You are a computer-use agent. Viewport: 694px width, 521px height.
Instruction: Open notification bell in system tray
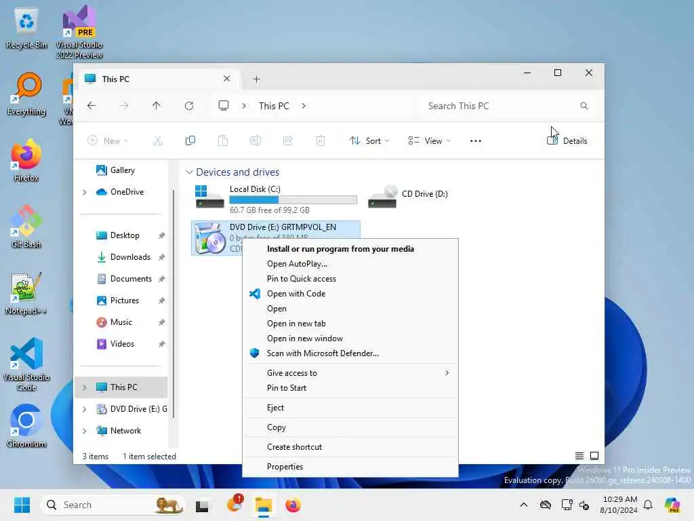click(x=647, y=505)
